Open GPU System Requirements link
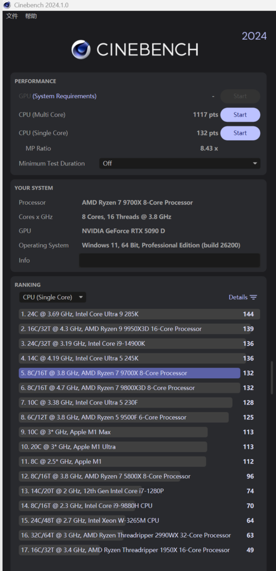Screen dimensions: 276x571 [64, 96]
